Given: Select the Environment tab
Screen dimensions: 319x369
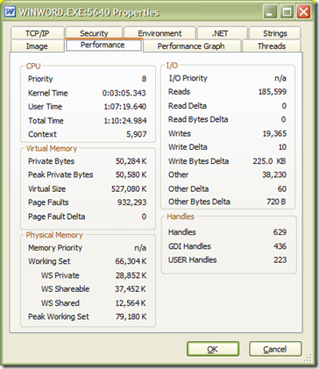Looking at the screenshot, I should click(159, 33).
